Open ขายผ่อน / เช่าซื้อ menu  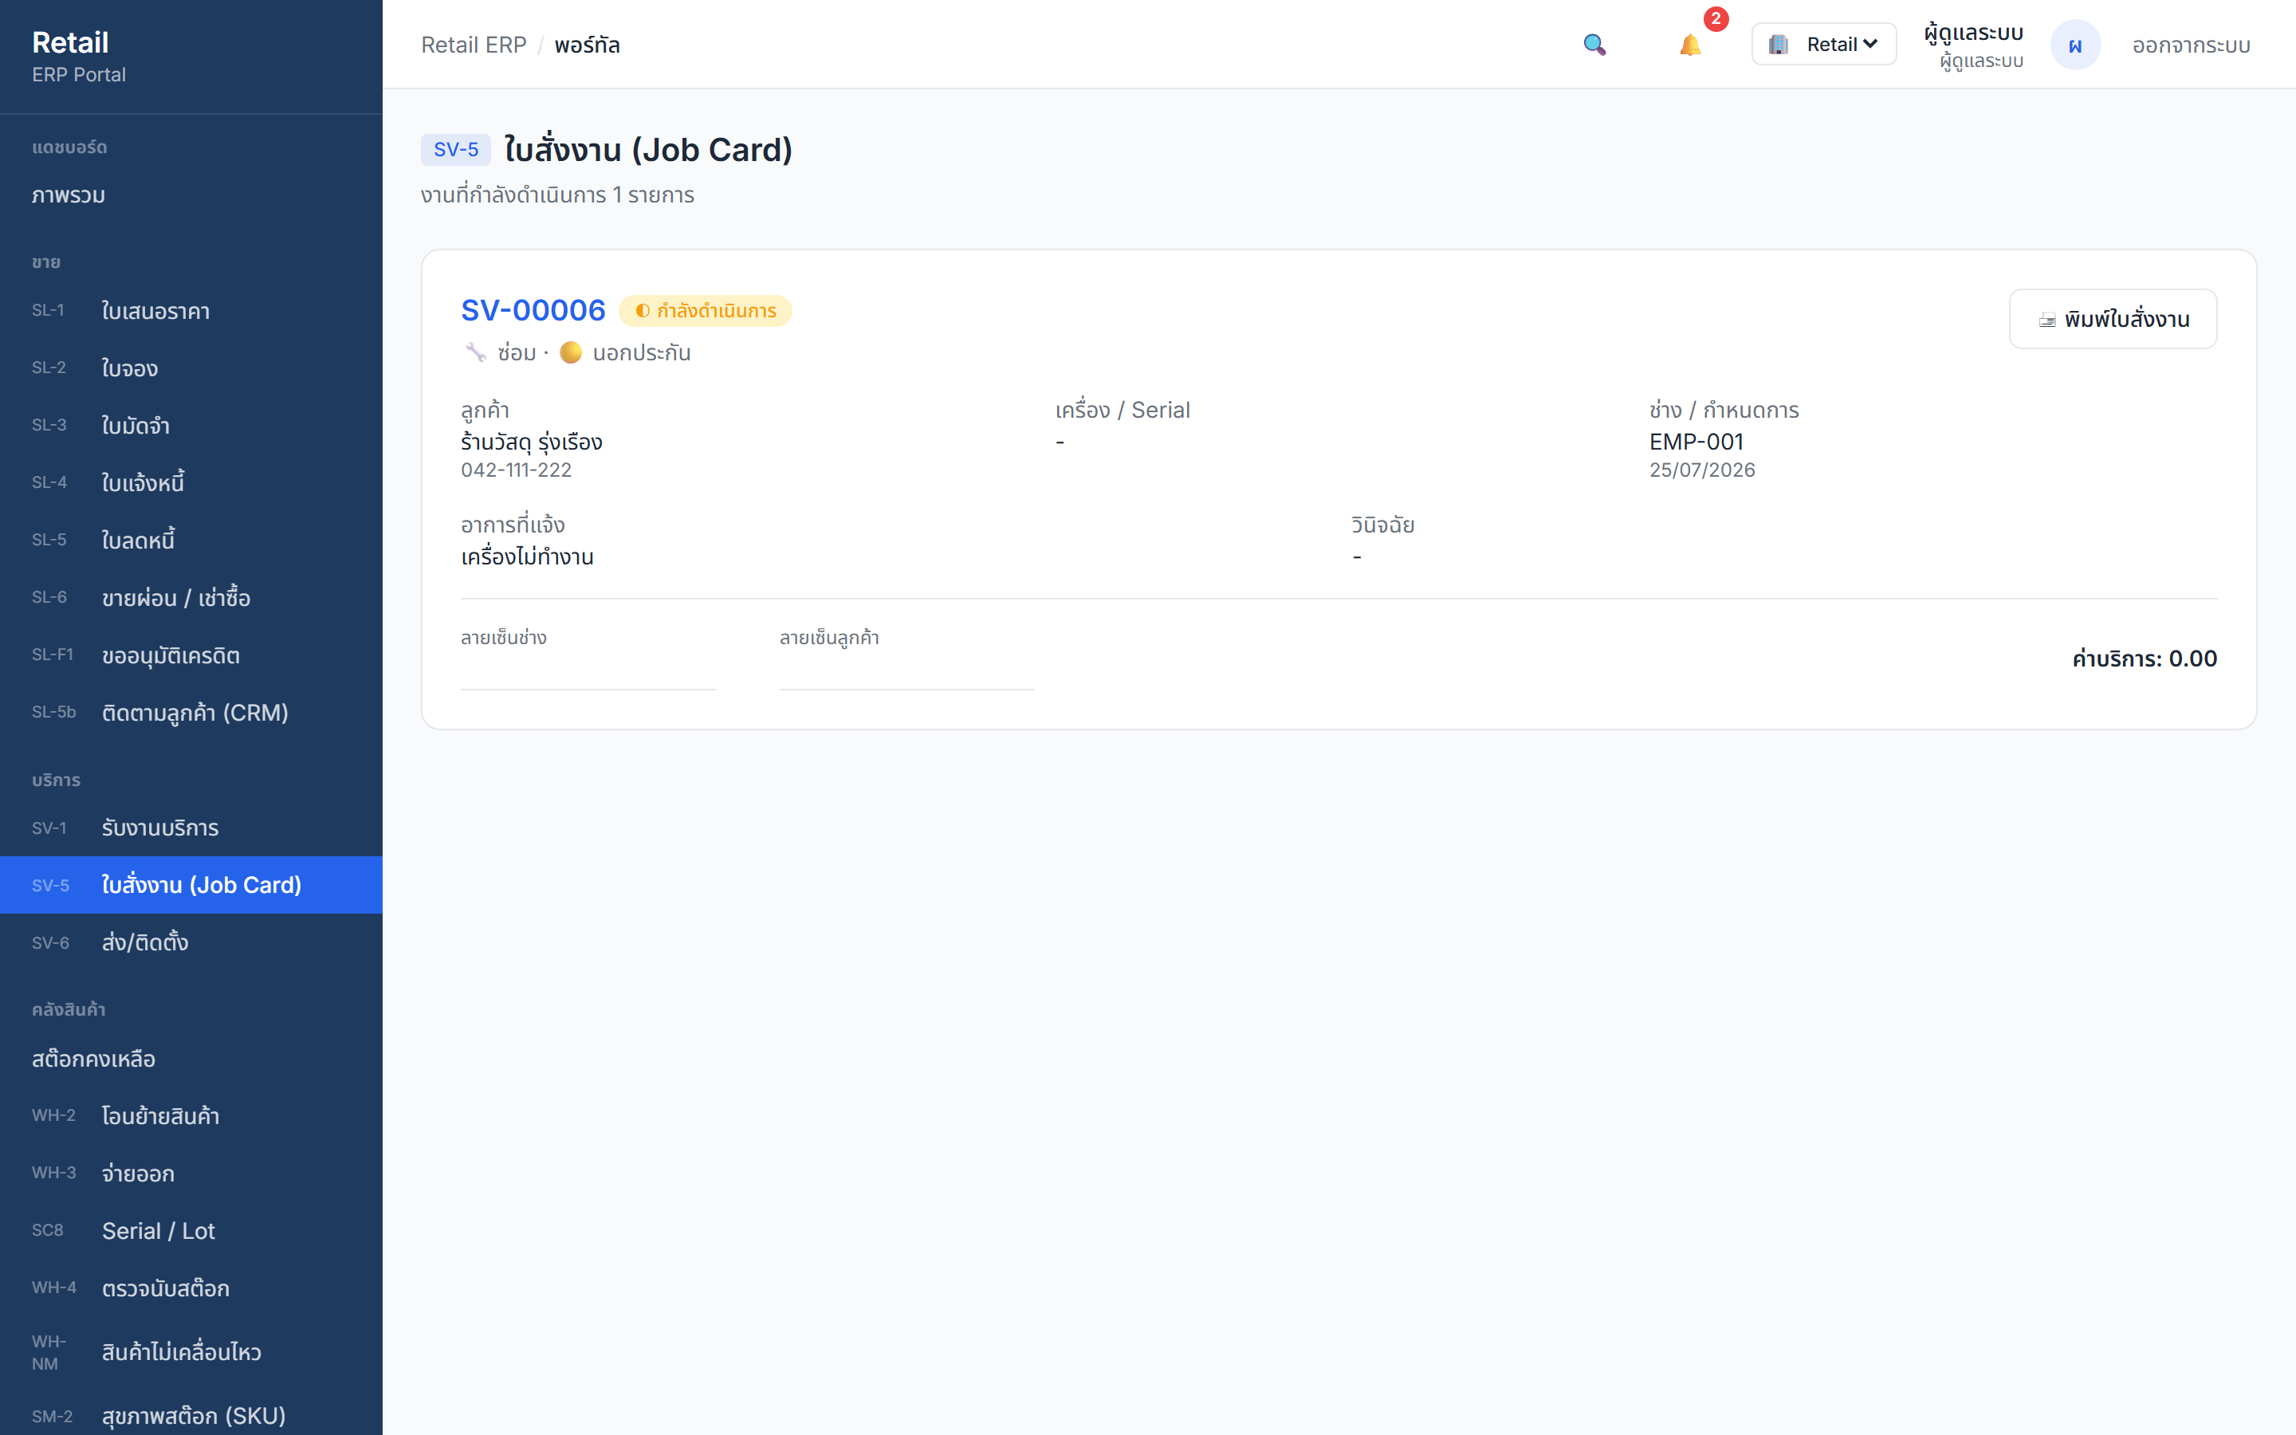tap(191, 598)
